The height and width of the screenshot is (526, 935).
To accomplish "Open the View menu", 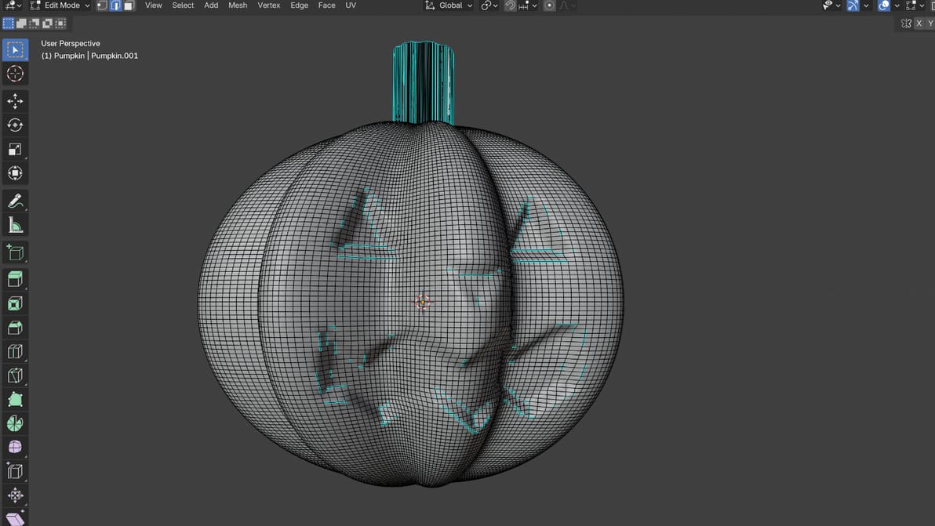I will (153, 5).
